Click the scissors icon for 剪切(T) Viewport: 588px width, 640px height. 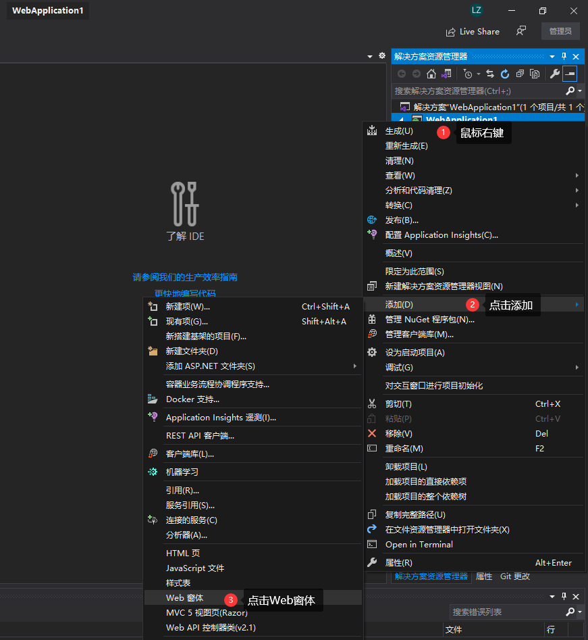(372, 403)
